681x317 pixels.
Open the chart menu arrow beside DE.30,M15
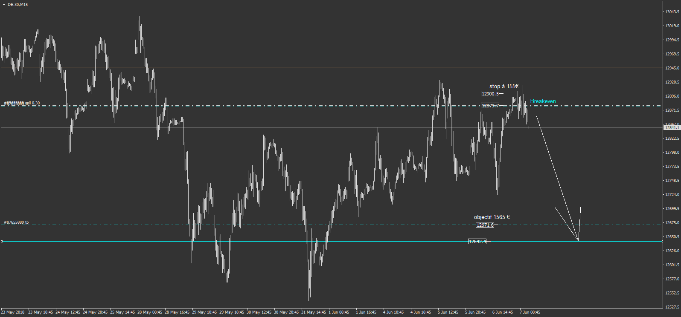[x=4, y=5]
